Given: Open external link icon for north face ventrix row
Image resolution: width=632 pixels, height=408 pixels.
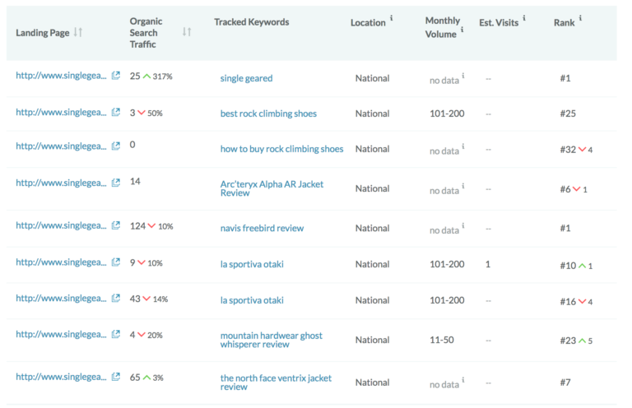Looking at the screenshot, I should point(116,377).
